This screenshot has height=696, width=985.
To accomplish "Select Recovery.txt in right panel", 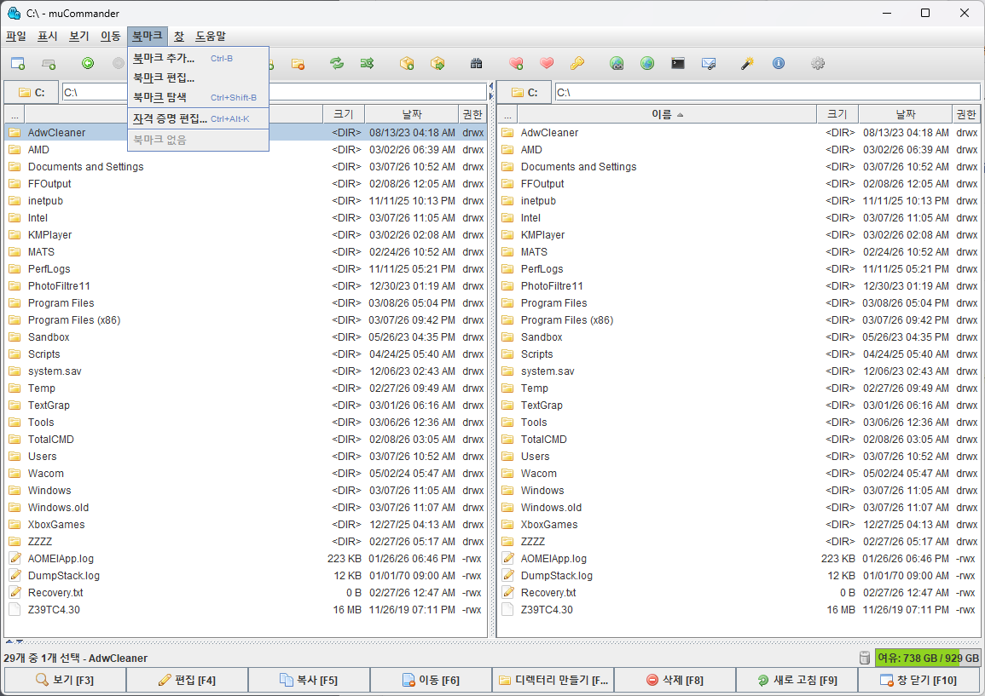I will [739, 592].
